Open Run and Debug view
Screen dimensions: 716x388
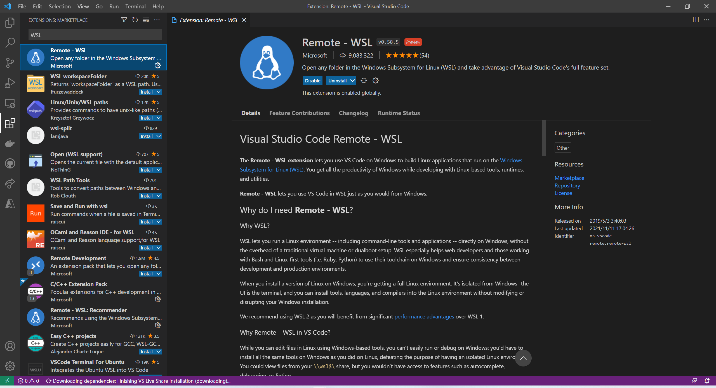click(x=10, y=83)
